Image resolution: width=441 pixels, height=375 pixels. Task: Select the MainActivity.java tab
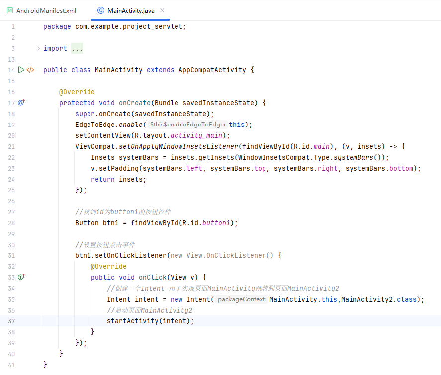[x=131, y=11]
